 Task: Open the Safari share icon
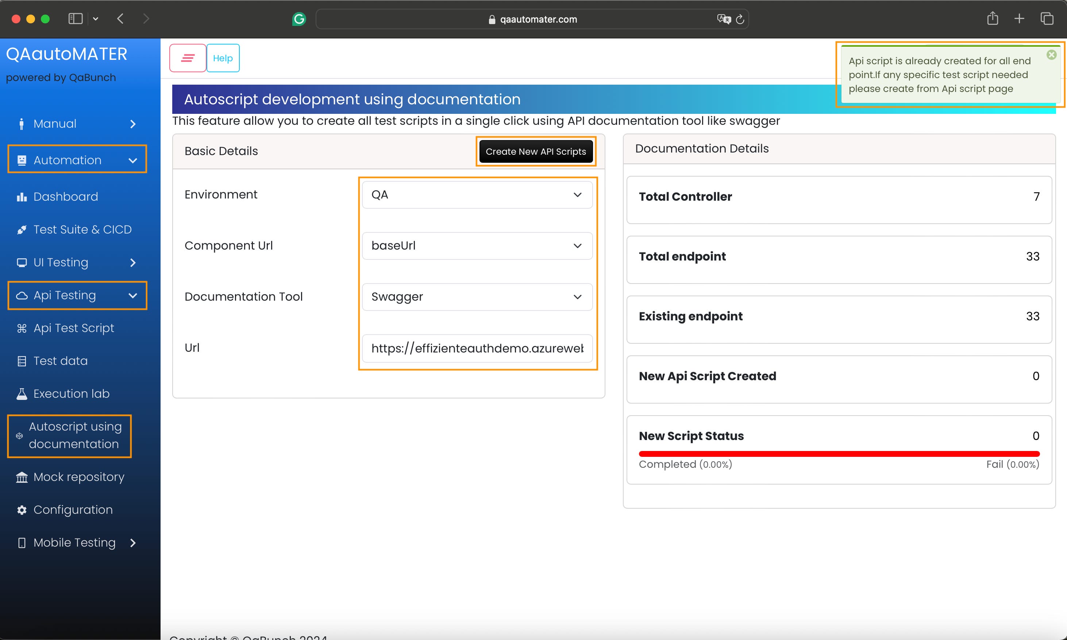[x=993, y=19]
